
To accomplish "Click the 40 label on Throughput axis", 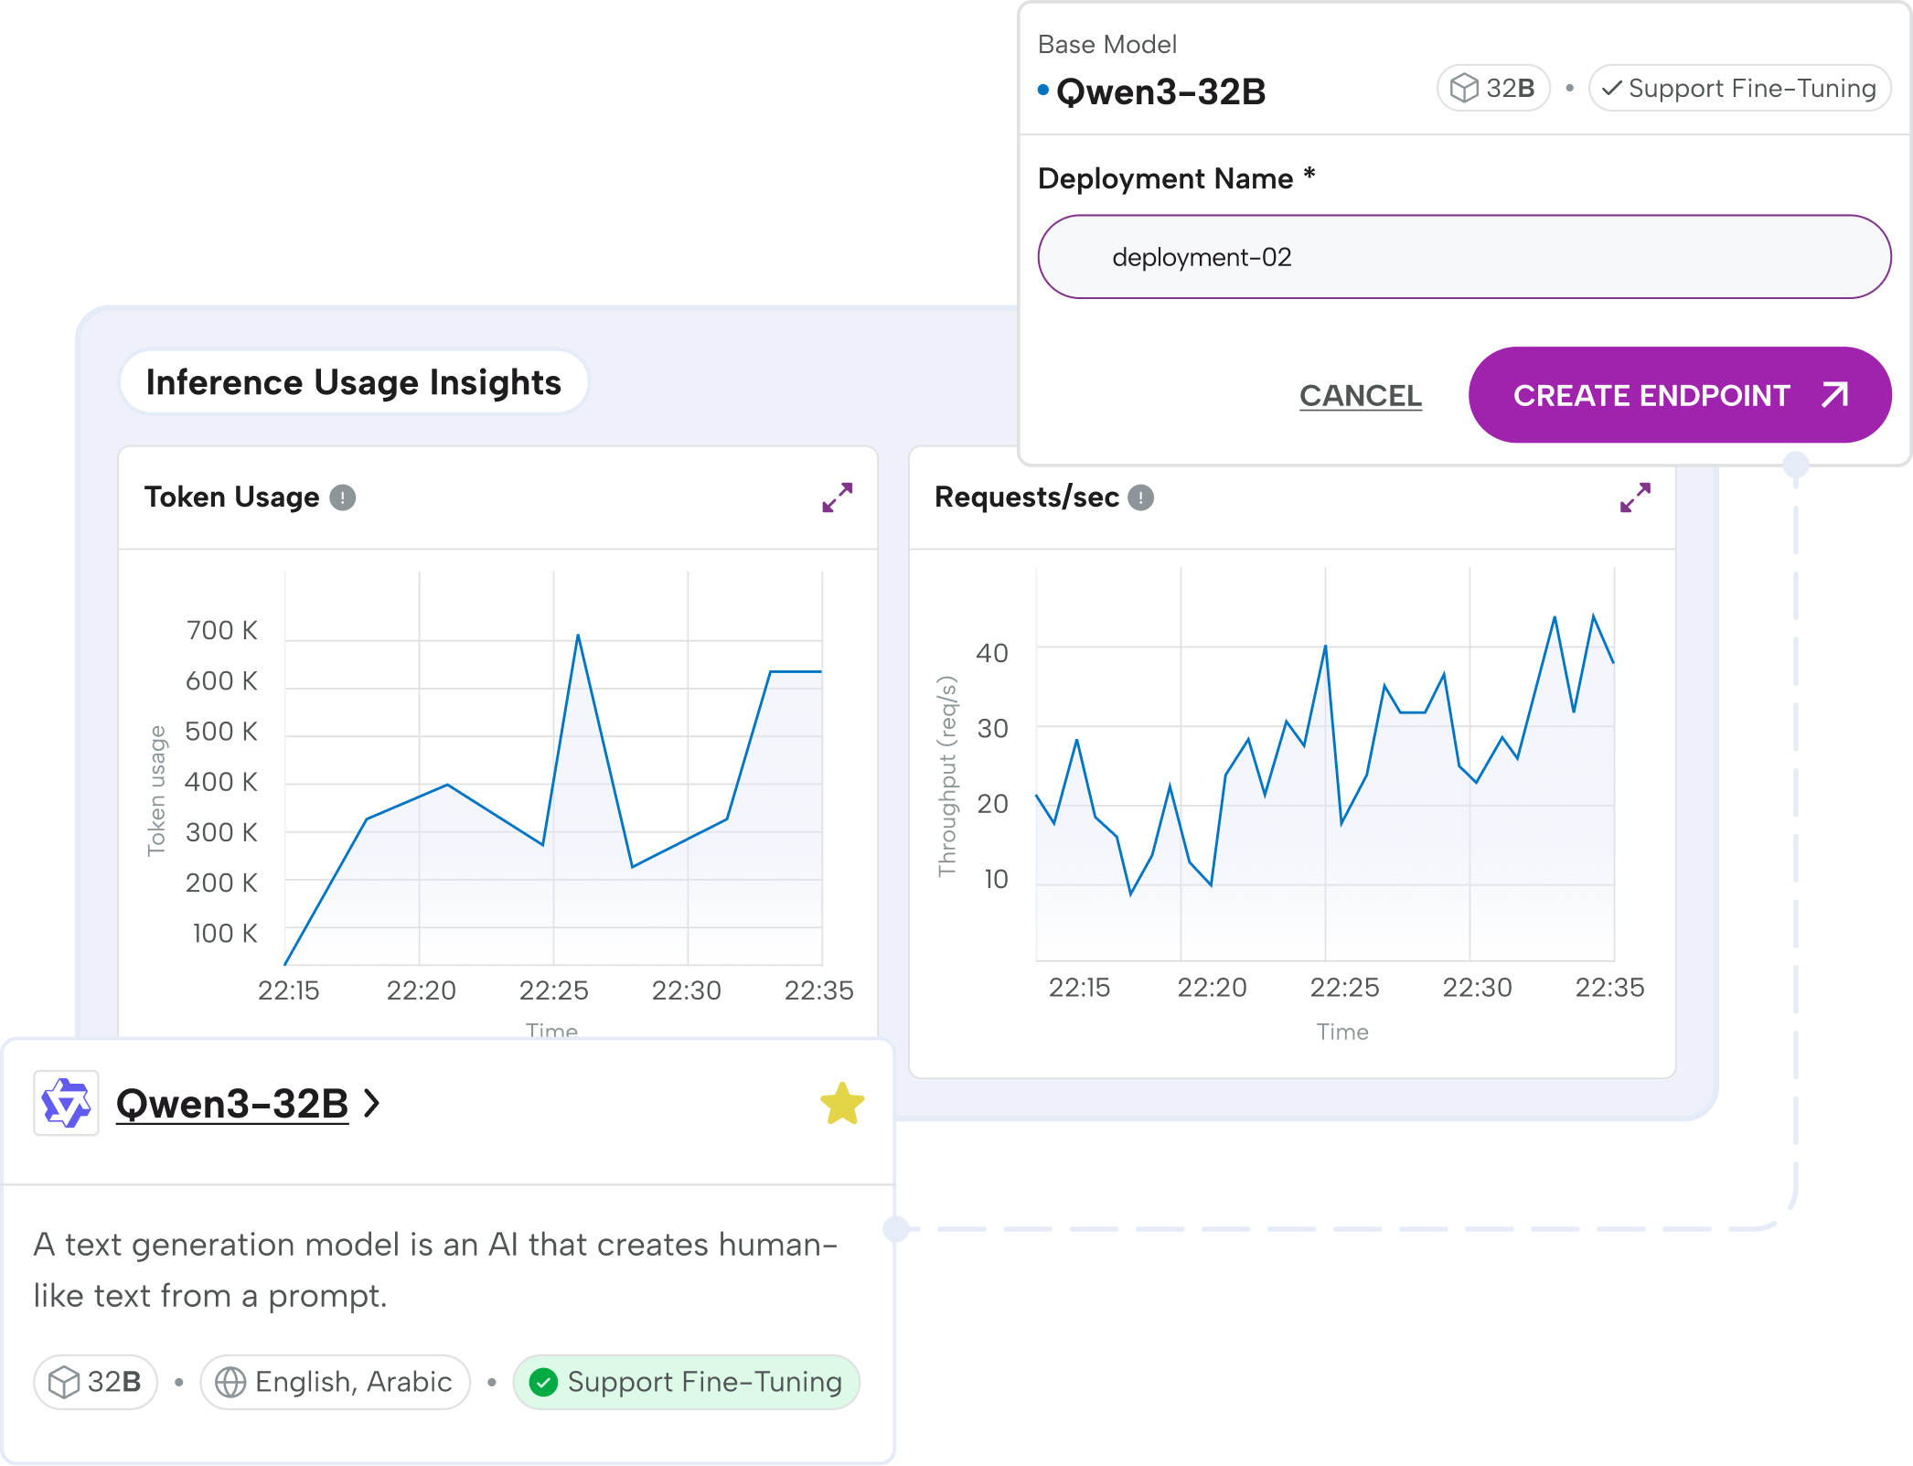I will 992,653.
